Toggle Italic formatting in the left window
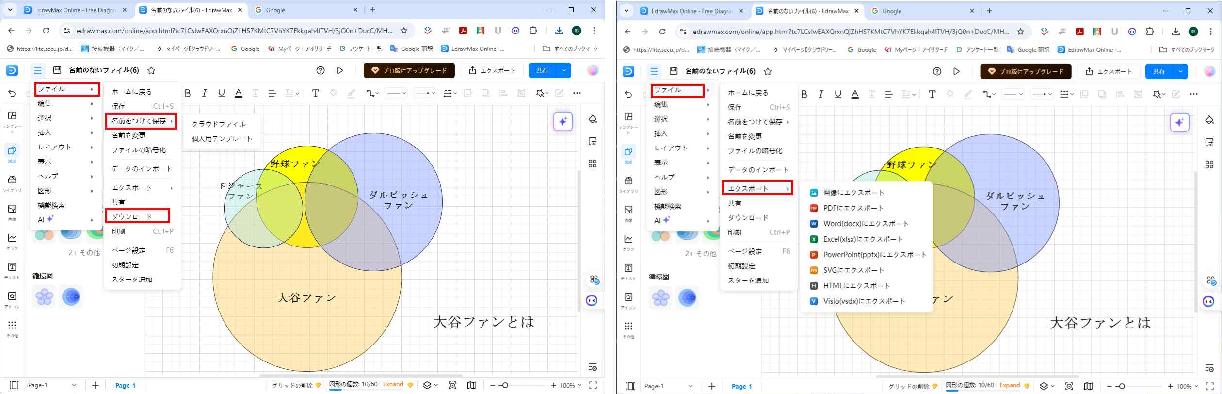Viewport: 1222px width, 394px height. [x=205, y=93]
